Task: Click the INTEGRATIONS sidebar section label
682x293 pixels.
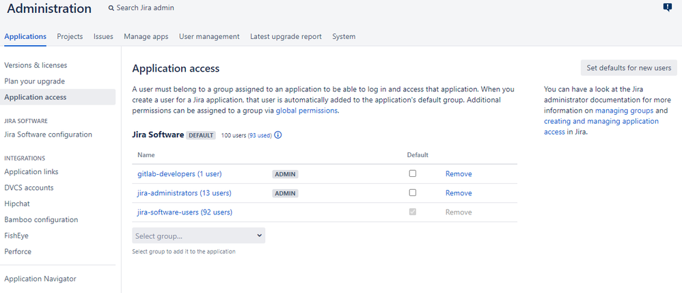Action: coord(25,158)
